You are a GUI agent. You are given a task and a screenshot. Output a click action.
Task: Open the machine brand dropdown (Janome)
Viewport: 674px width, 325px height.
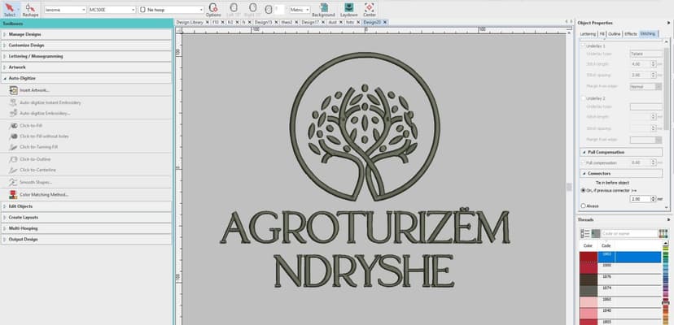click(65, 10)
